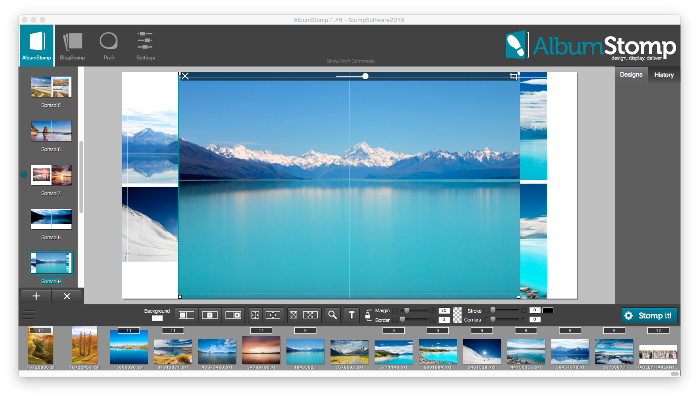Viewport: 699px width, 399px height.
Task: Select the Spread 6 thumbnail
Action: 51,131
